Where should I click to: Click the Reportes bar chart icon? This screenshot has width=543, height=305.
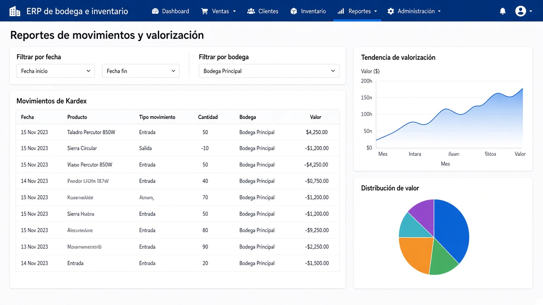[x=341, y=11]
